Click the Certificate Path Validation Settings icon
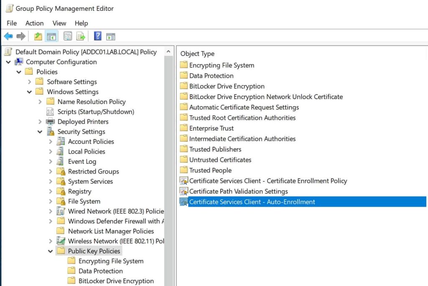 pyautogui.click(x=184, y=191)
